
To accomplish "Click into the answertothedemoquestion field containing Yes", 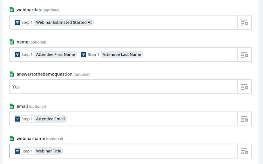I will coord(123,87).
